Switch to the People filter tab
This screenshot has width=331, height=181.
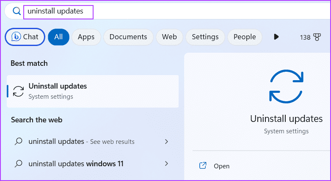pos(245,37)
